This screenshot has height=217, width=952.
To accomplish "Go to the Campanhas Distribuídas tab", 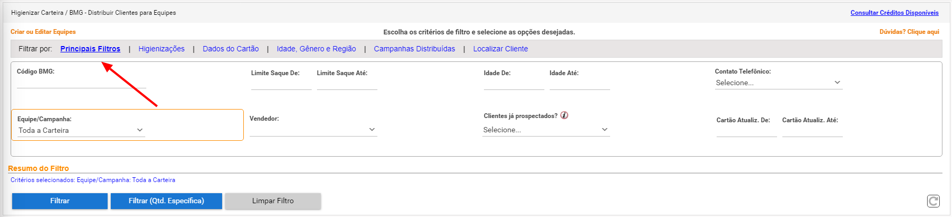I will tap(415, 49).
